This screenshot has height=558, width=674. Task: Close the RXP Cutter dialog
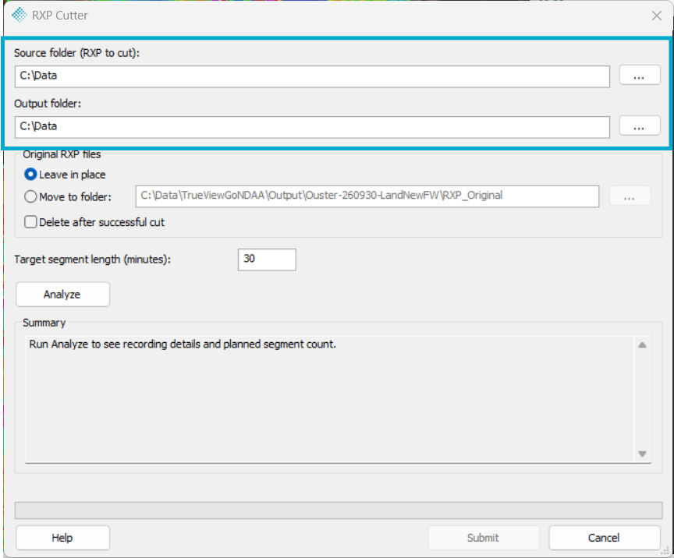[x=656, y=16]
